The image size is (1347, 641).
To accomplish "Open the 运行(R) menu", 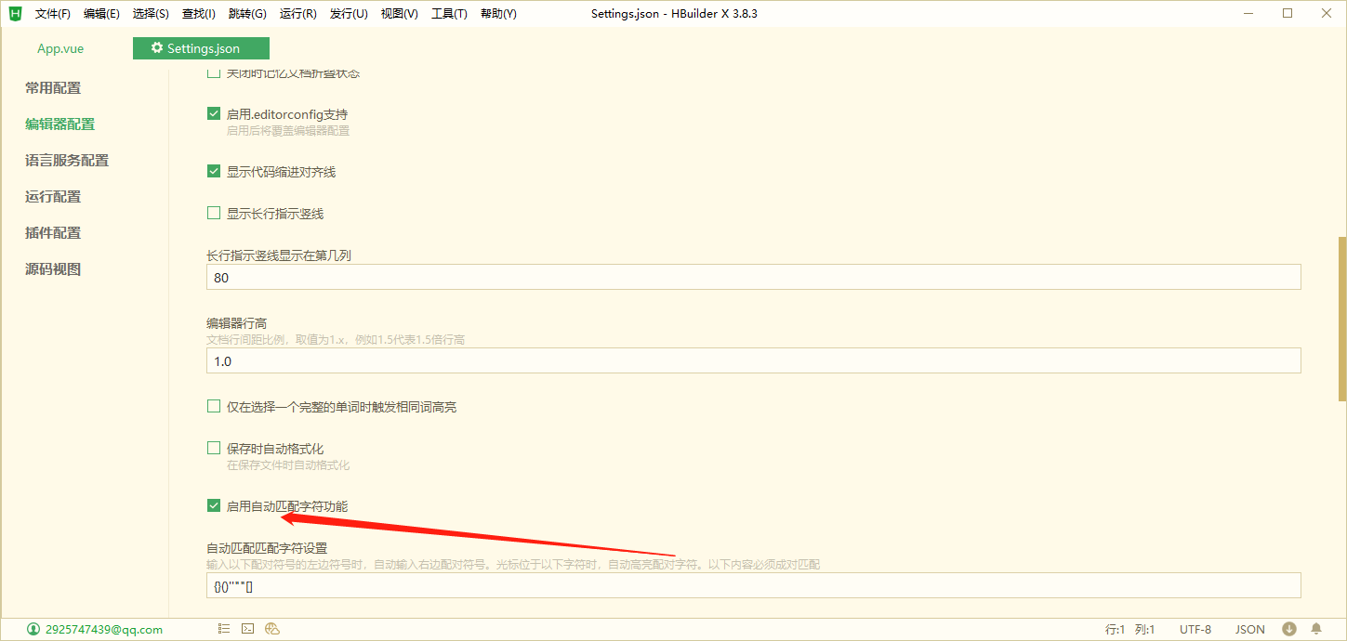I will coord(297,13).
